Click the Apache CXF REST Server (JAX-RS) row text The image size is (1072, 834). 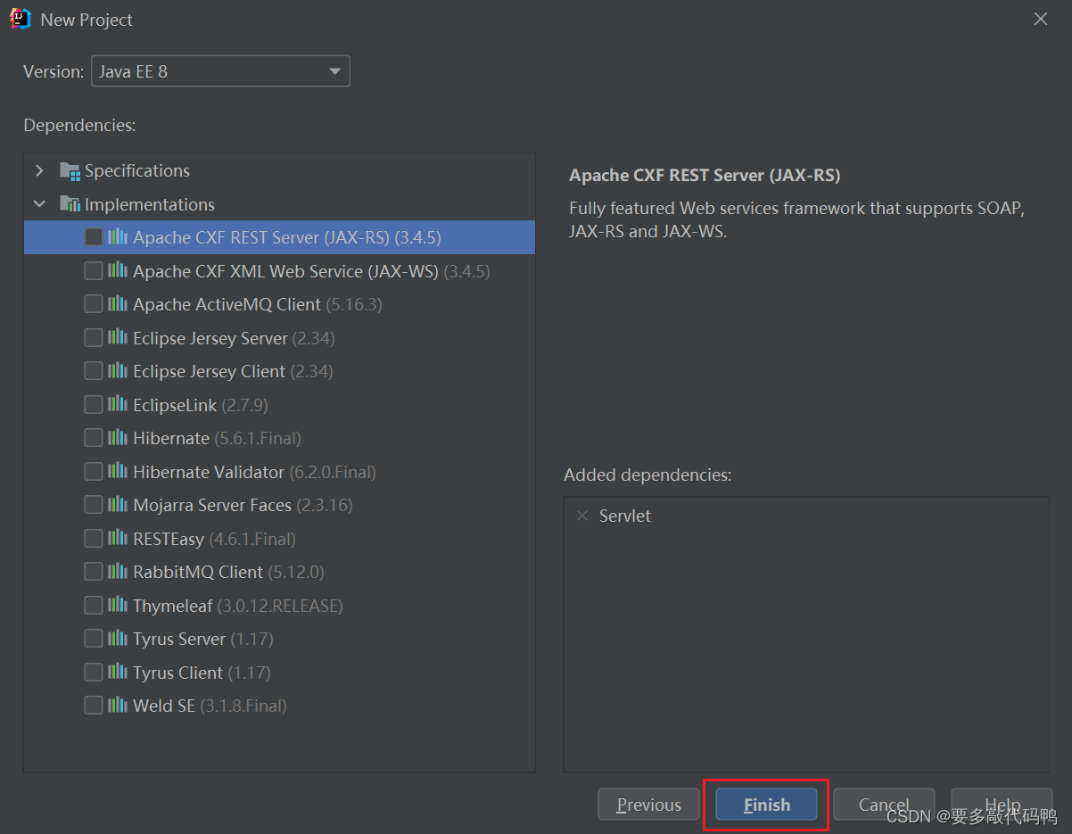point(287,237)
